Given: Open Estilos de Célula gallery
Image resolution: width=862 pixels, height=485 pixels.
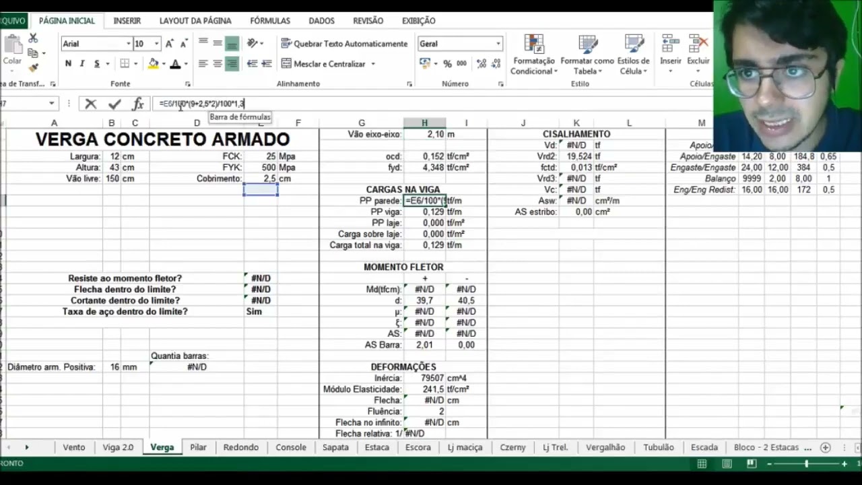Looking at the screenshot, I should tap(634, 55).
